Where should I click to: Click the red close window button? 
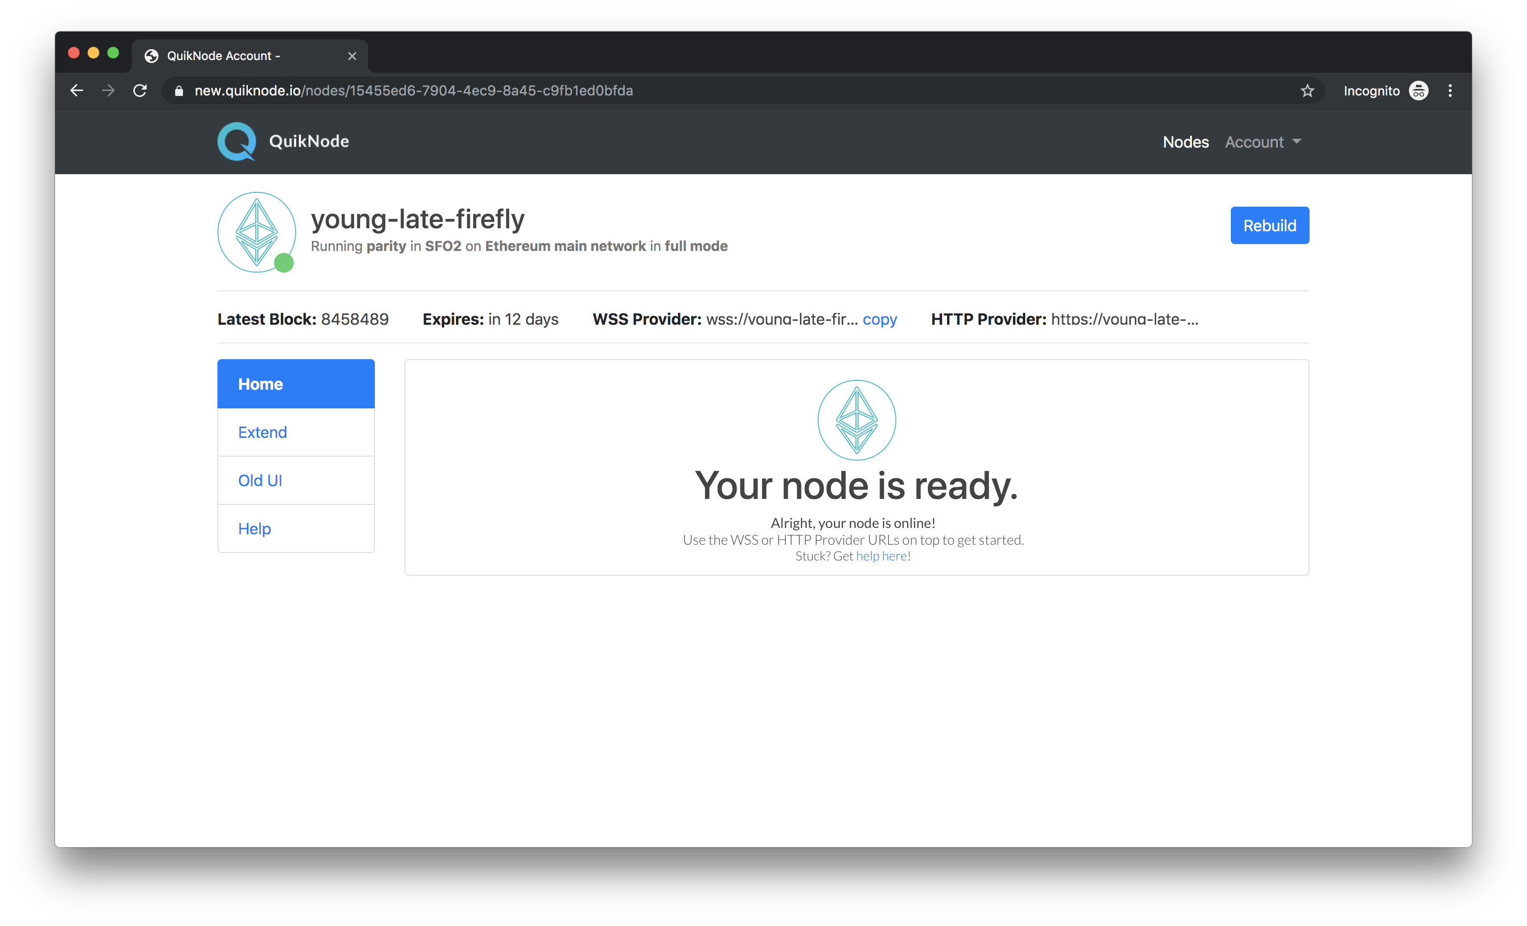74,53
